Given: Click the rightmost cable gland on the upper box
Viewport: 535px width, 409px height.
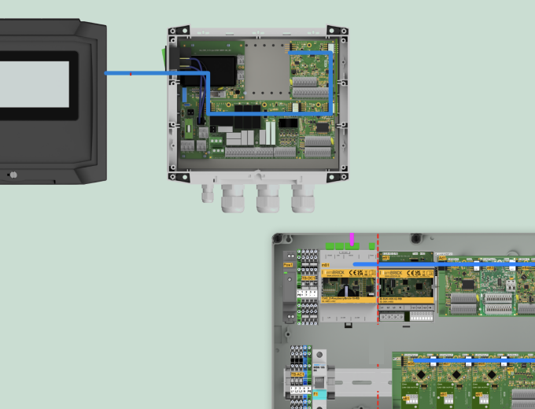Looking at the screenshot, I should pos(303,197).
